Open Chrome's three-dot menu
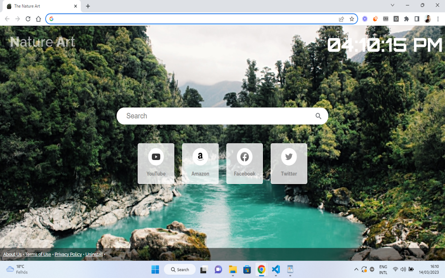The height and width of the screenshot is (278, 445). coord(438,19)
